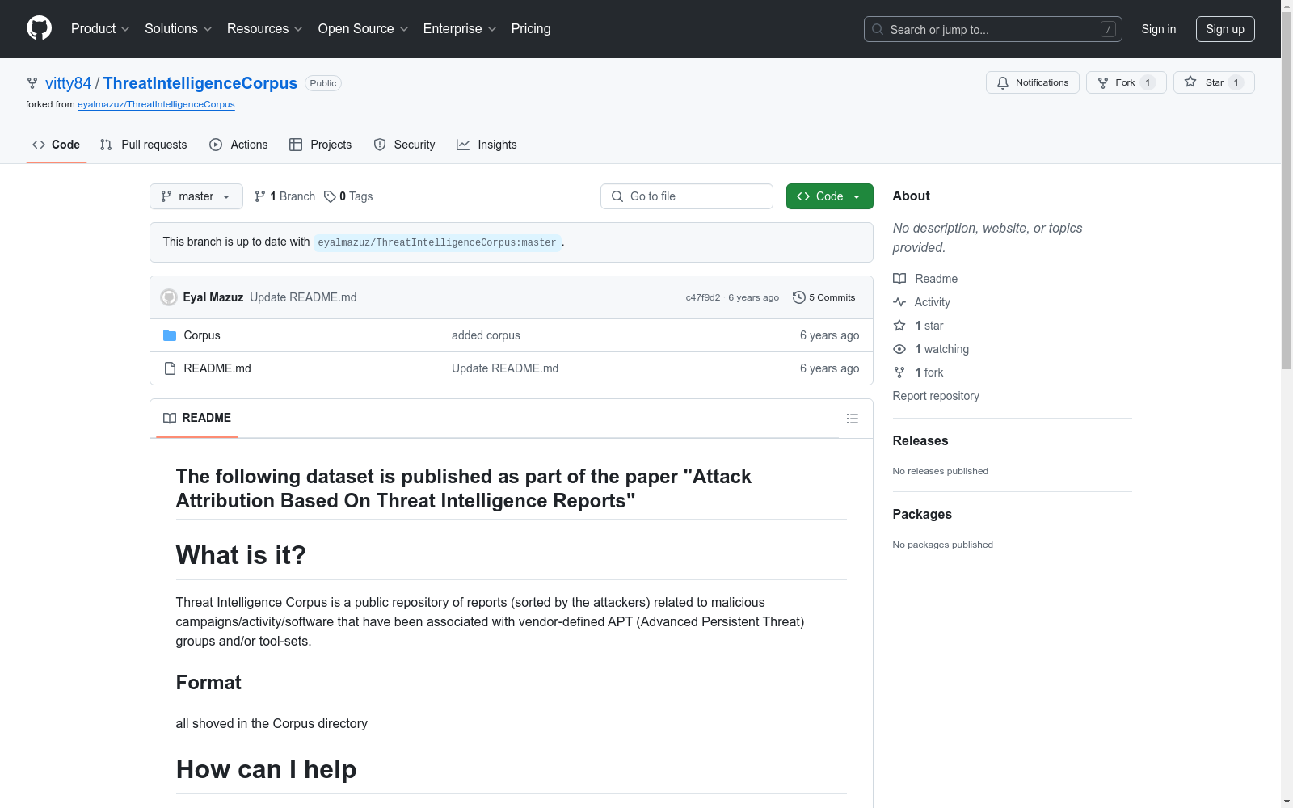Viewport: 1293px width, 808px height.
Task: Click Releases heading link
Action: coord(920,440)
